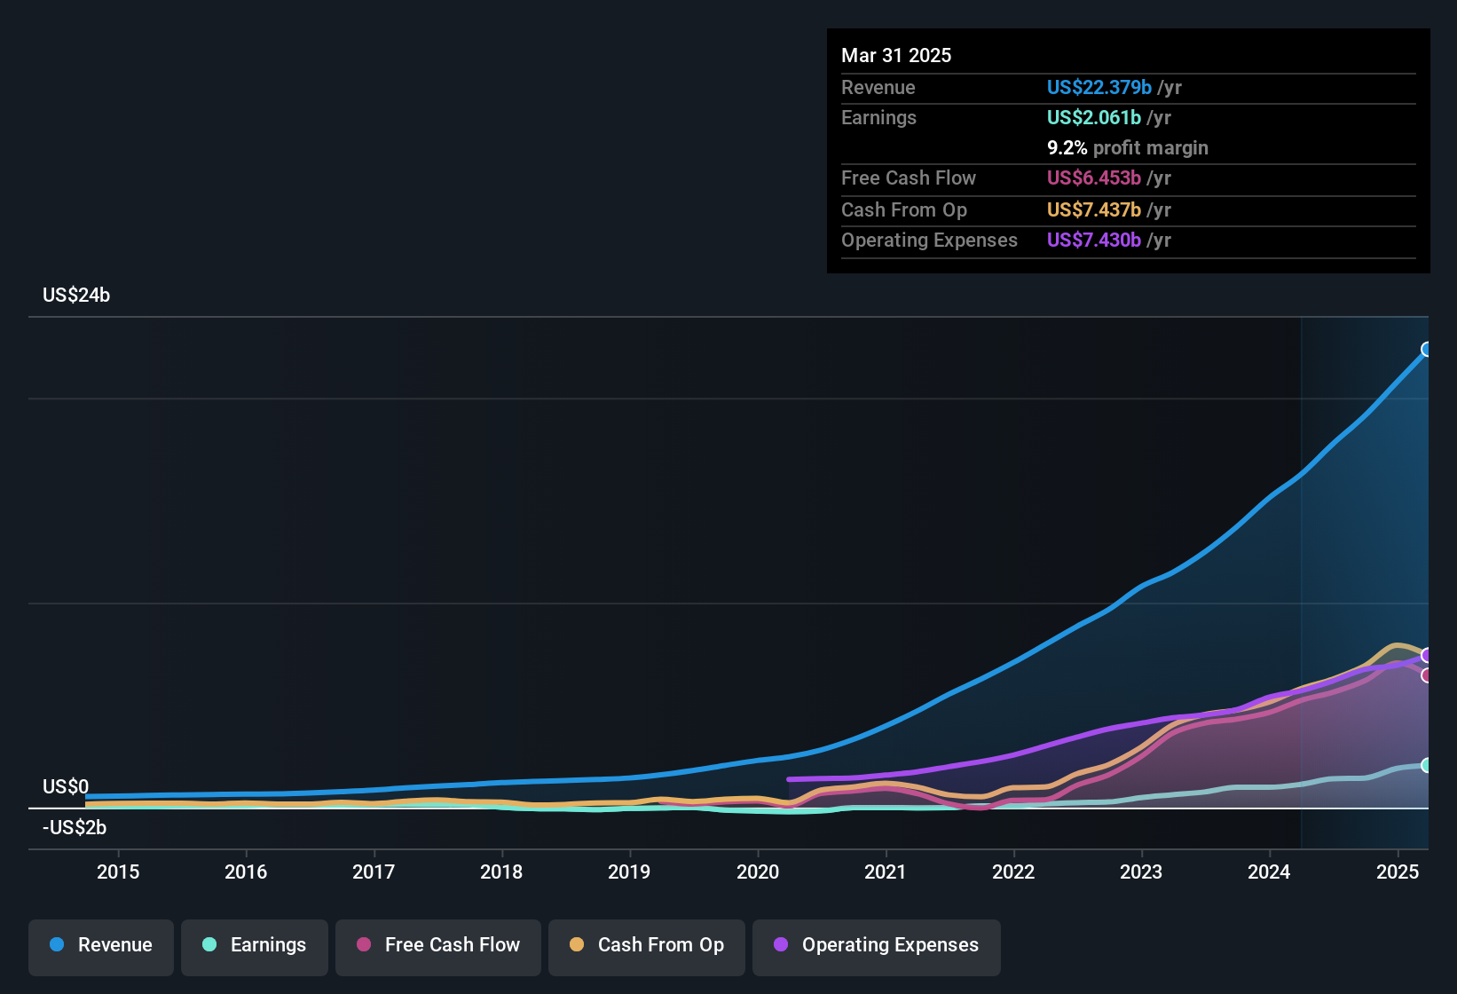This screenshot has height=994, width=1457.
Task: Click the US$0 y-axis label
Action: [x=66, y=786]
